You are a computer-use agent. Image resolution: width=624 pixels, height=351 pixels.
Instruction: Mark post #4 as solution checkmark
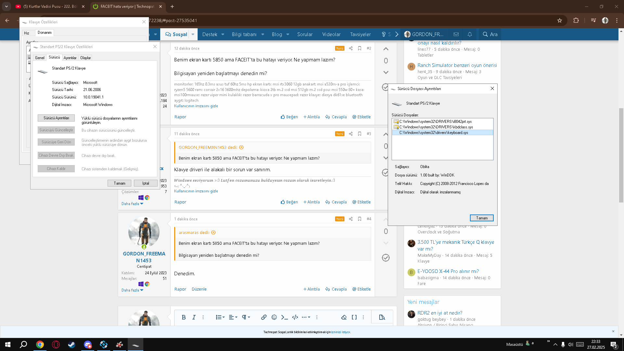tap(385, 258)
